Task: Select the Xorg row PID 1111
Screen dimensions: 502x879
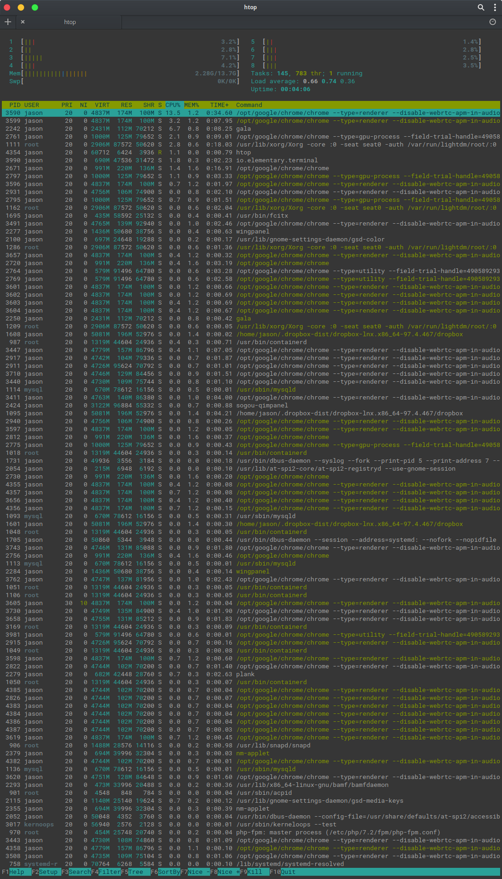Action: click(251, 145)
